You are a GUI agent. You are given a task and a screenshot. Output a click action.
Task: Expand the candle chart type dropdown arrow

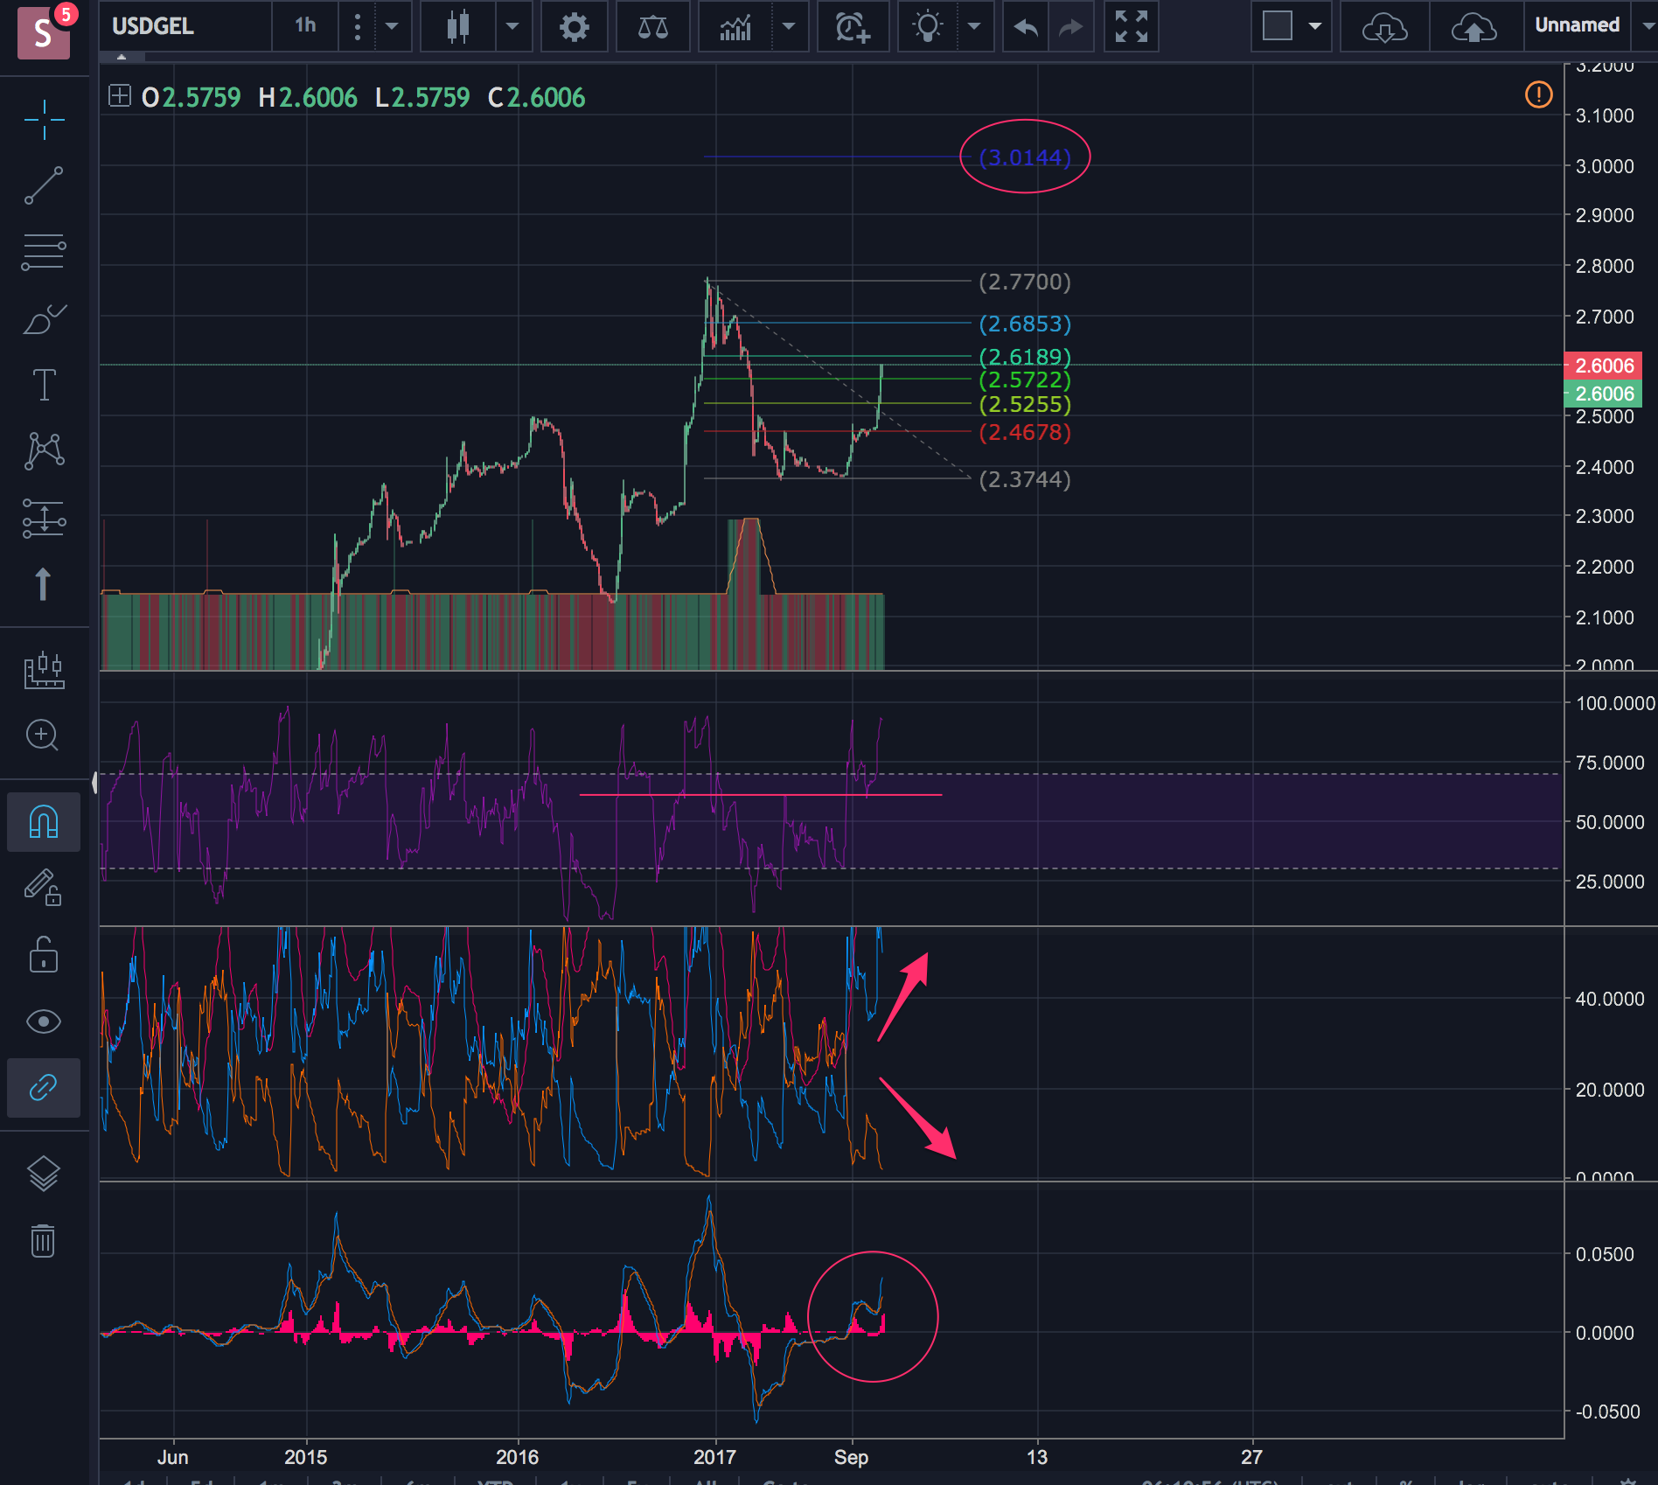tap(512, 27)
